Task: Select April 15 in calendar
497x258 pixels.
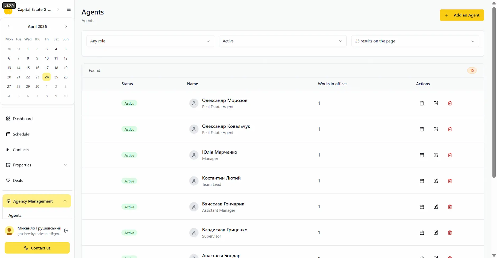Action: pyautogui.click(x=28, y=68)
